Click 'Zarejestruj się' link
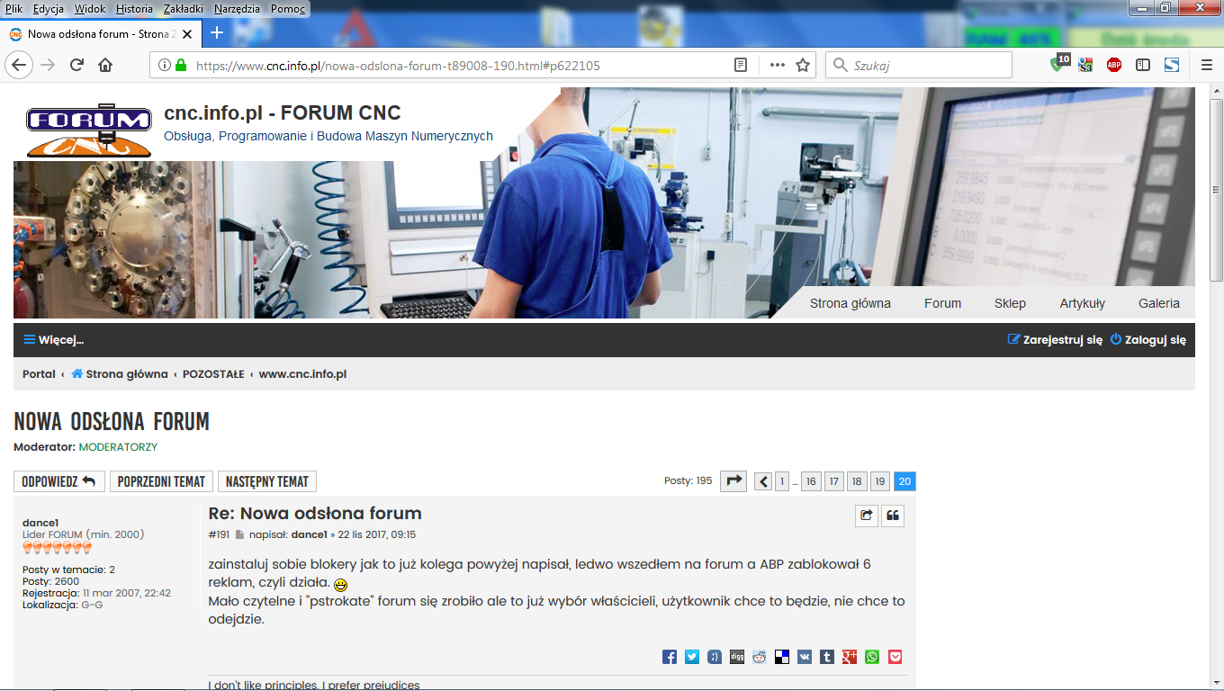Screen dimensions: 1224x691 [x=1055, y=340]
